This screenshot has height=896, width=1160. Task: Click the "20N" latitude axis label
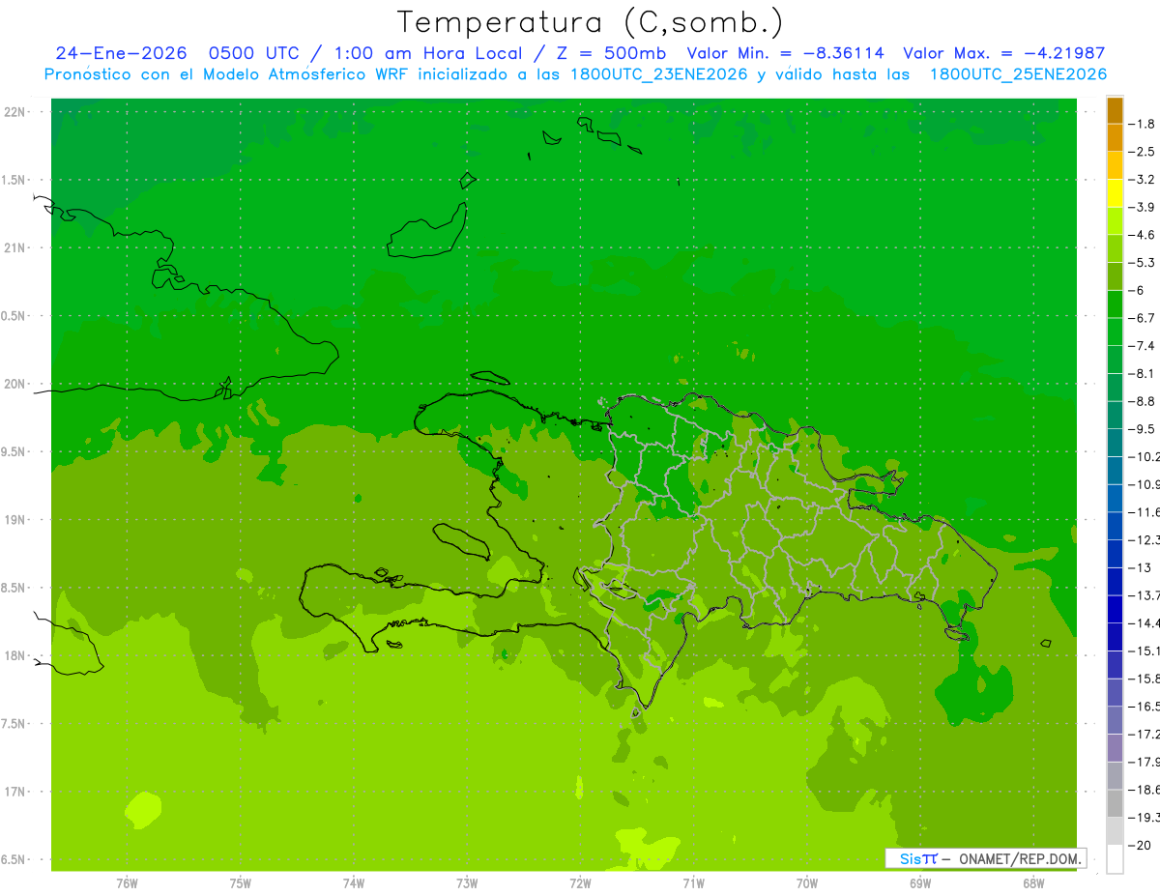pyautogui.click(x=16, y=384)
